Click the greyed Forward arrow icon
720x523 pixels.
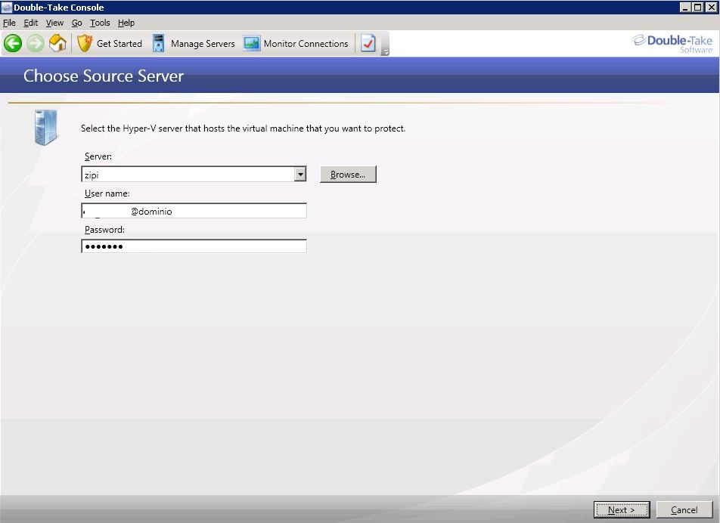pyautogui.click(x=36, y=44)
